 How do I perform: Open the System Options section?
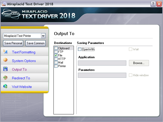point(24,61)
